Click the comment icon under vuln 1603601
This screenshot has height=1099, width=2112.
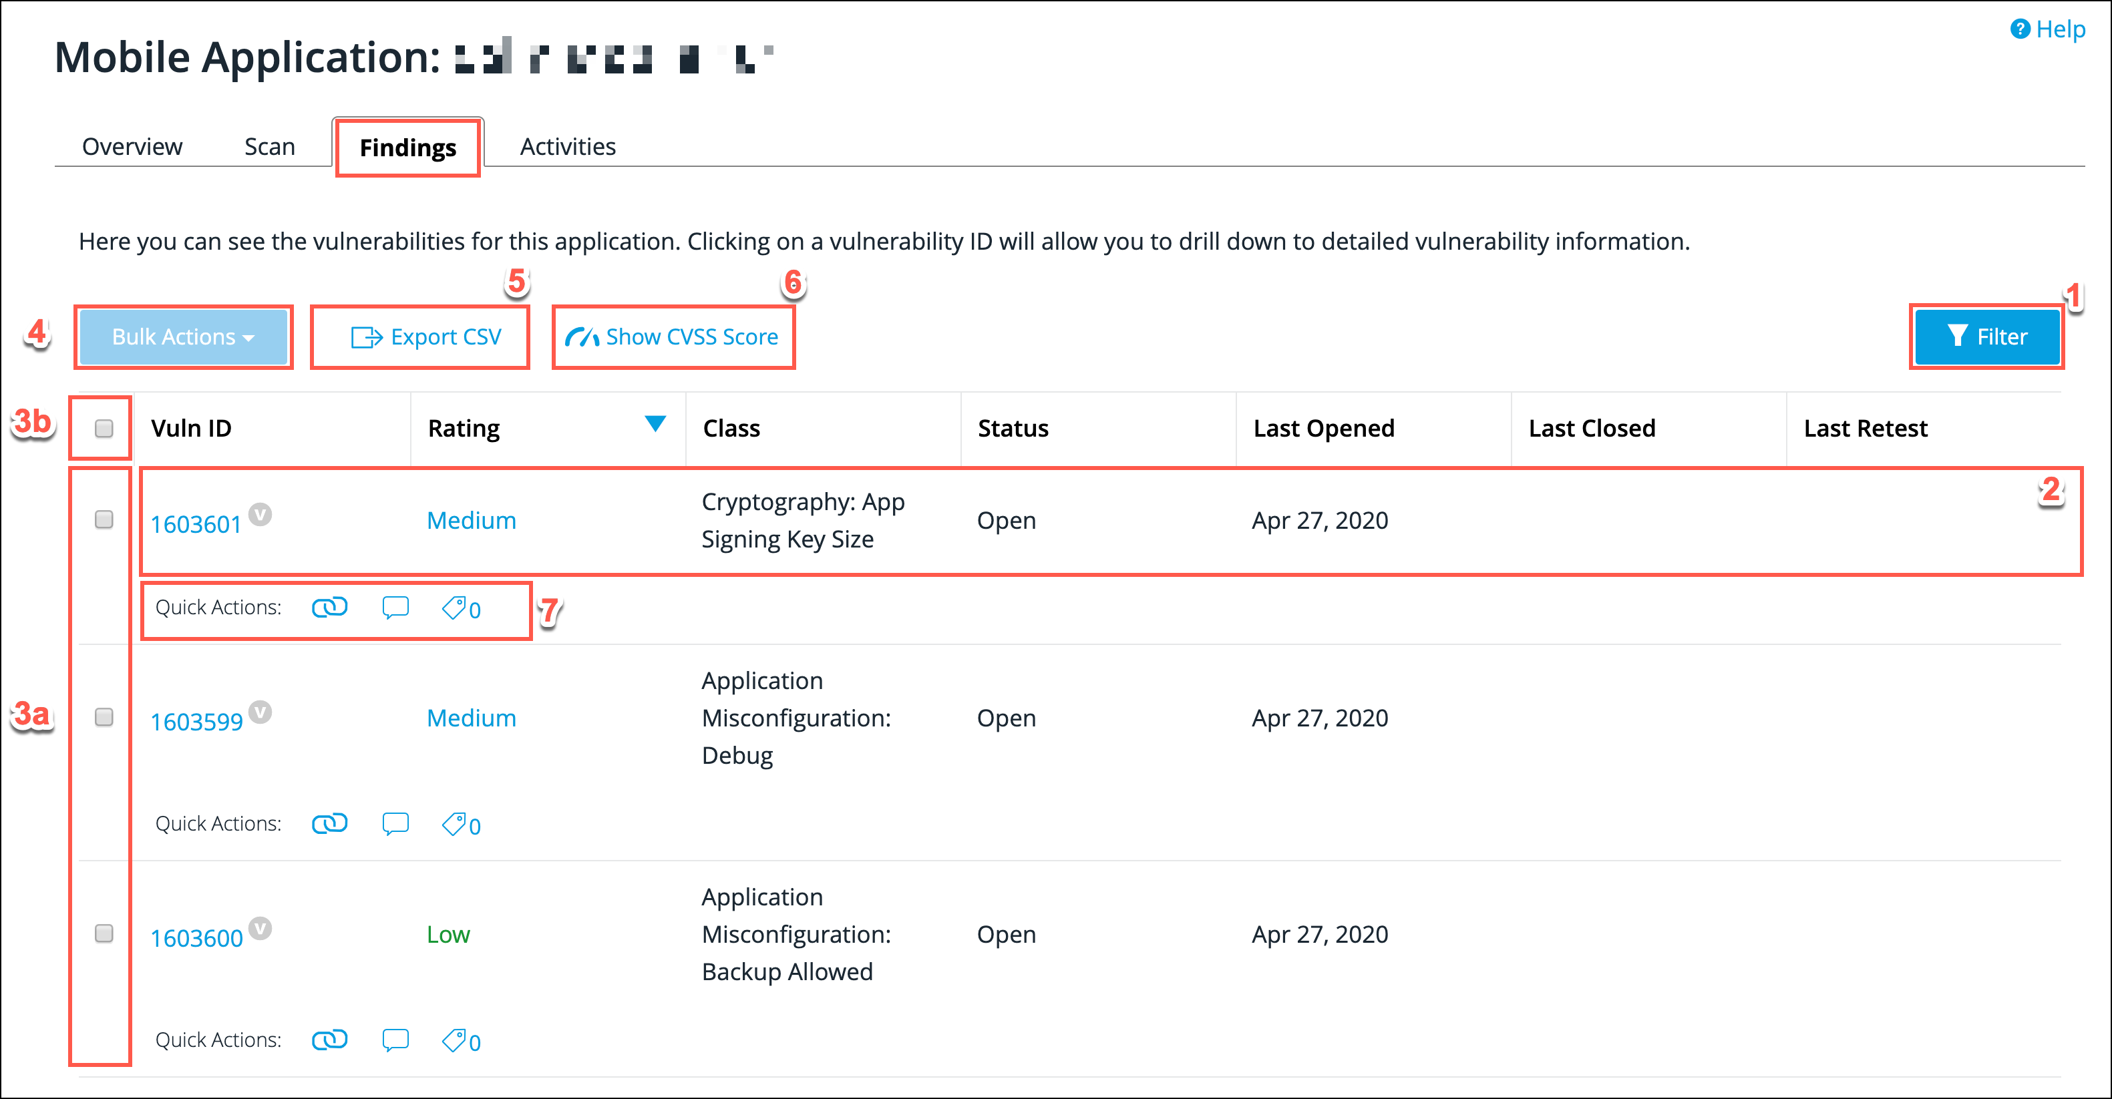click(x=394, y=608)
